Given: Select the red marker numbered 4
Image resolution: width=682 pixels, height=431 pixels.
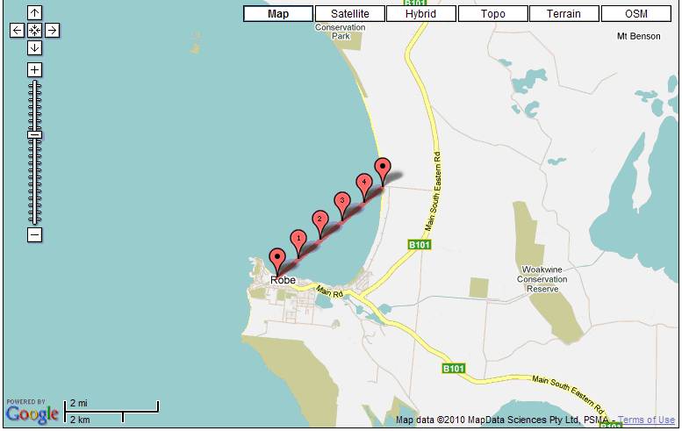Looking at the screenshot, I should pyautogui.click(x=364, y=184).
